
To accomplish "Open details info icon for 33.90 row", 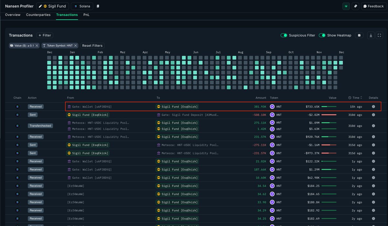I will point(373,202).
